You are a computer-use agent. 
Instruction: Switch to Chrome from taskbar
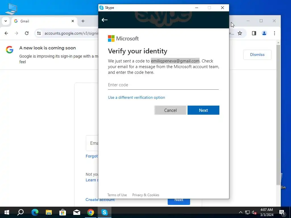point(91,212)
